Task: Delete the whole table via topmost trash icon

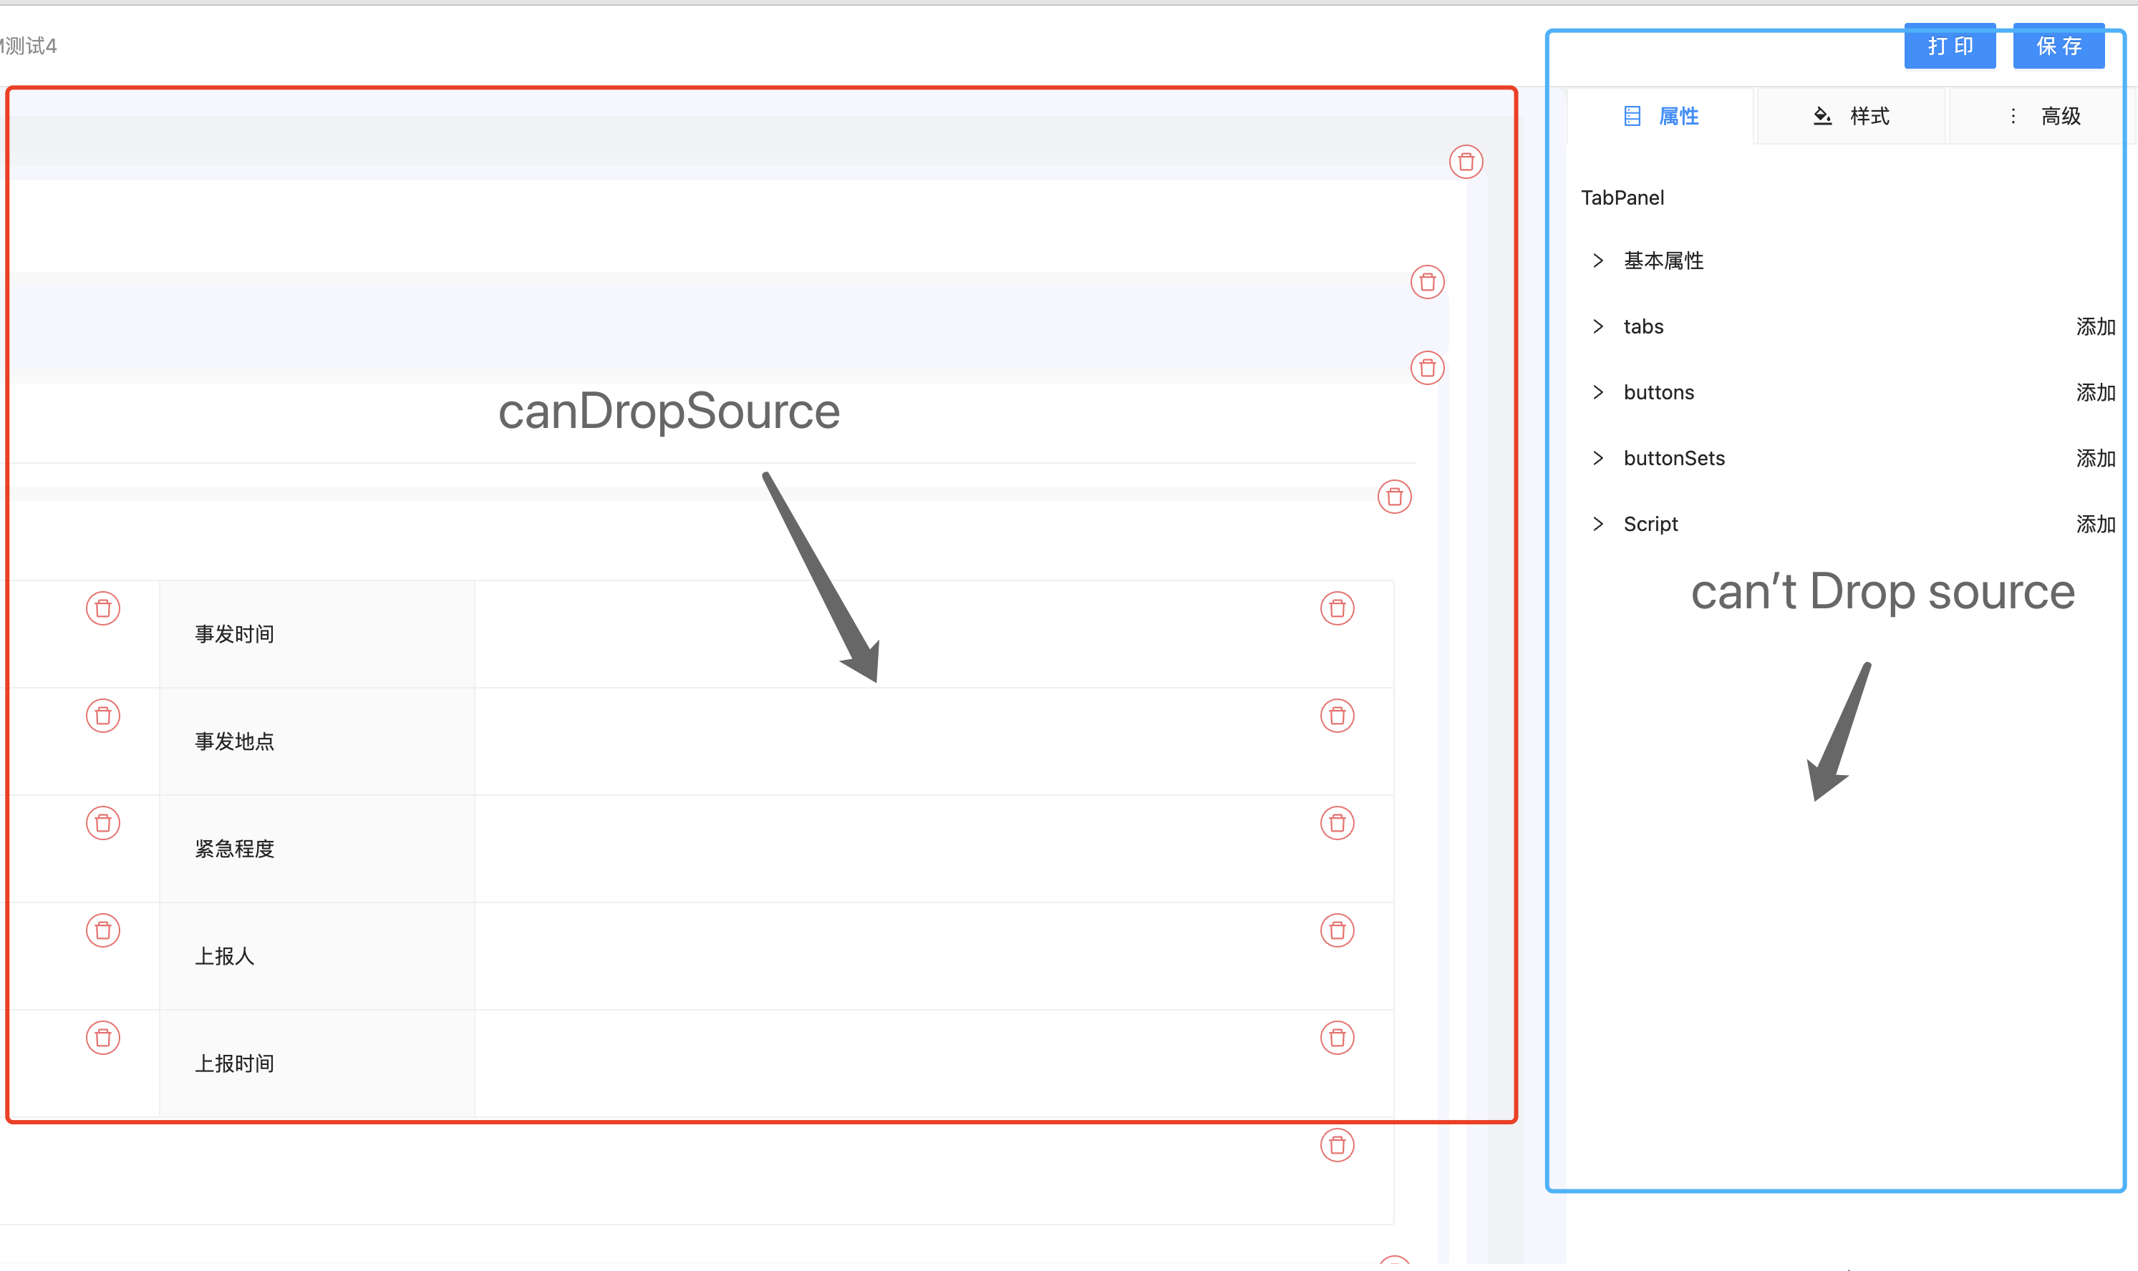Action: 1466,161
